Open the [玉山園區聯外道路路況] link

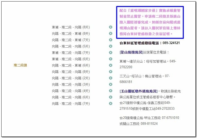pyautogui.click(x=139, y=91)
